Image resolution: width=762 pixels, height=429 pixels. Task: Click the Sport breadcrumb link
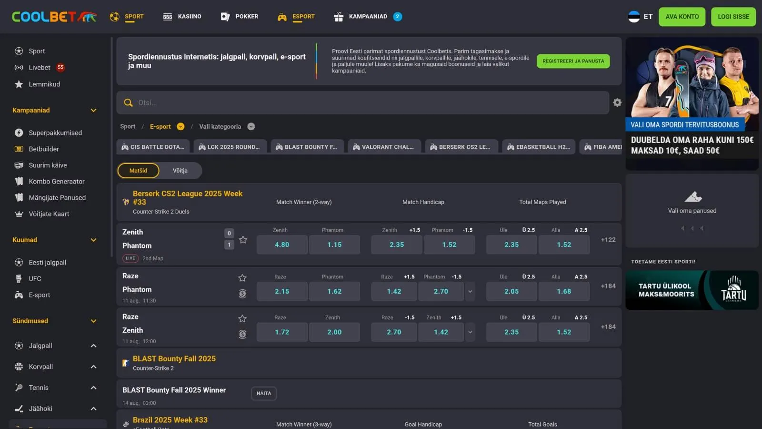click(x=128, y=126)
